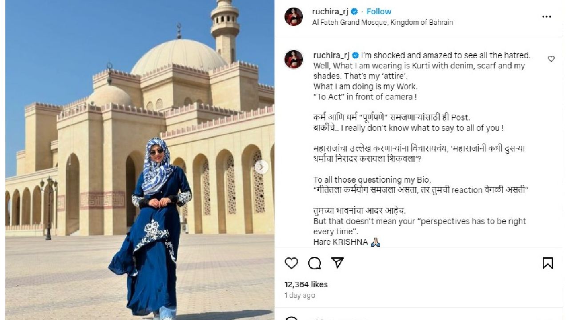Like the post with the heart icon
This screenshot has height=320, width=569.
pyautogui.click(x=291, y=263)
